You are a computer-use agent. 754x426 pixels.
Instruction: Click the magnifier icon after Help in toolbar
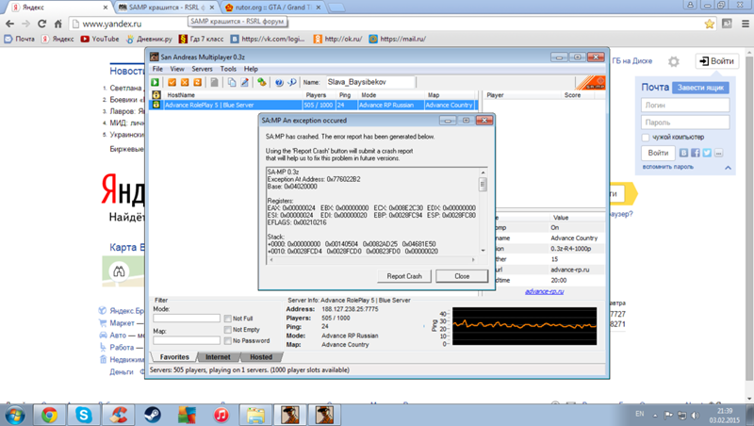tap(291, 82)
